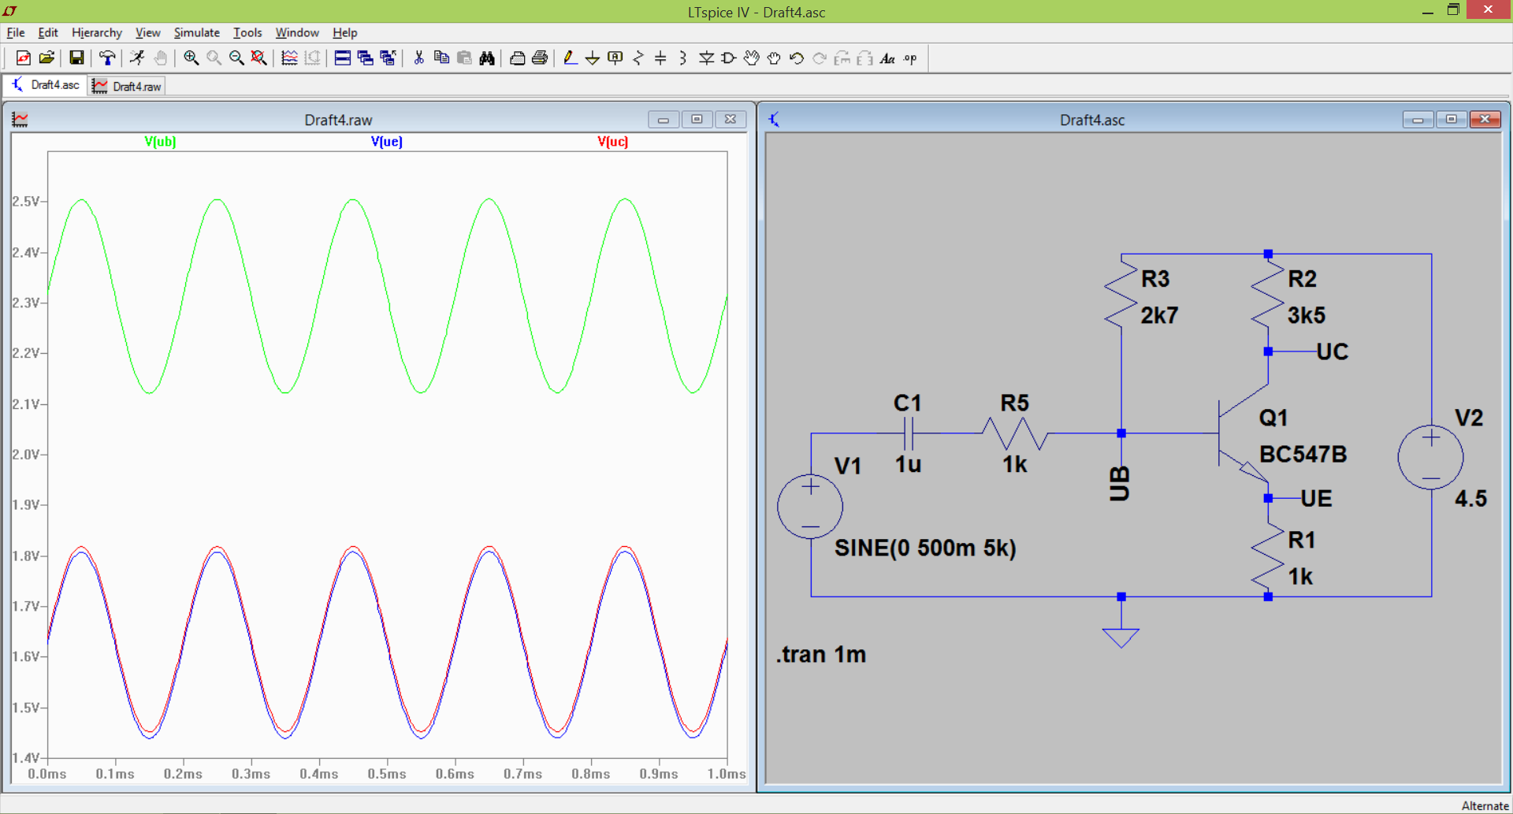Select the Move hand tool
This screenshot has width=1513, height=814.
(x=752, y=58)
